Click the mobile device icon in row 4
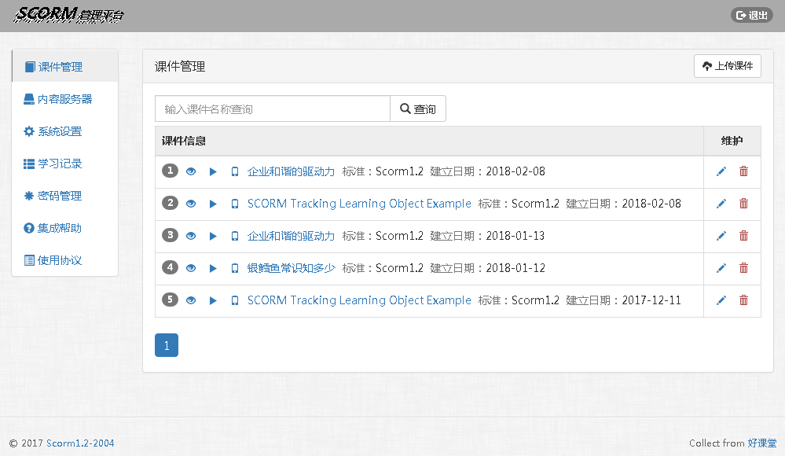The height and width of the screenshot is (456, 785). click(235, 268)
